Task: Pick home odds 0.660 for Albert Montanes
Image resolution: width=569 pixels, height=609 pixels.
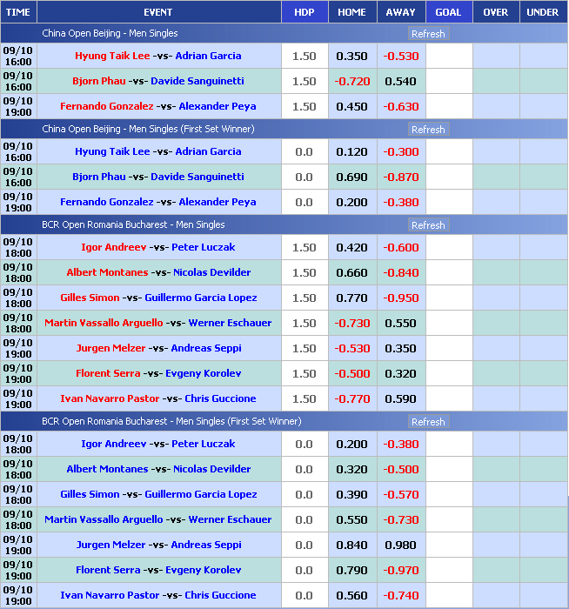Action: coord(351,272)
